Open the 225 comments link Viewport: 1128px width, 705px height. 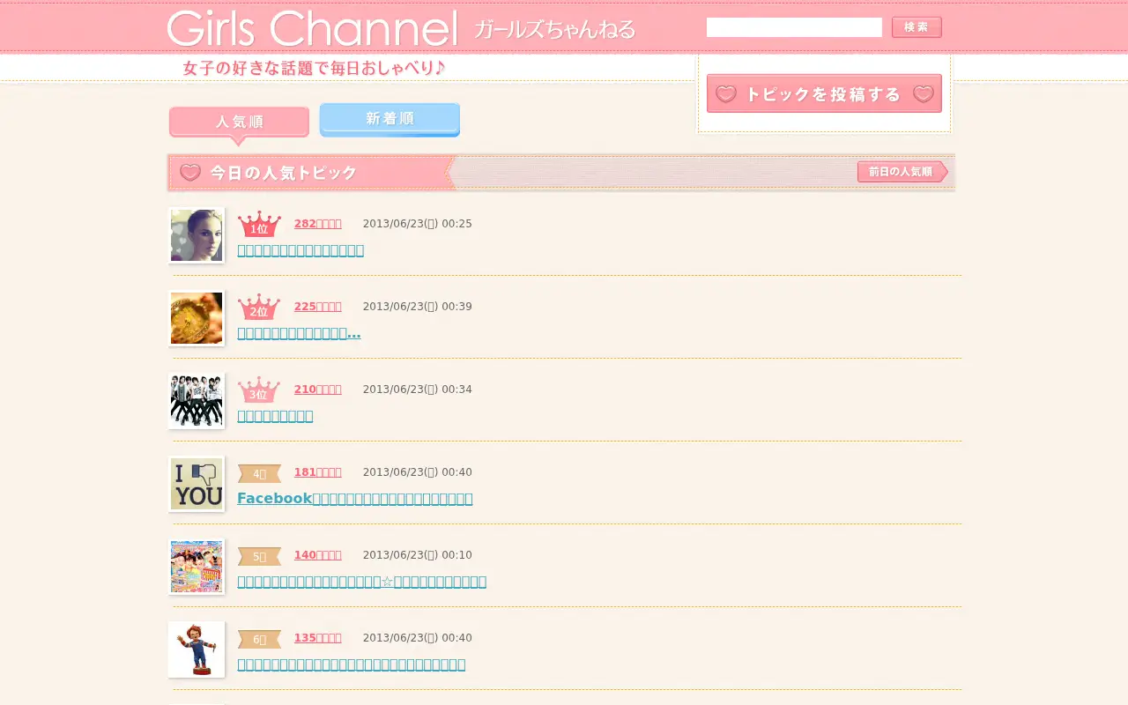click(317, 307)
